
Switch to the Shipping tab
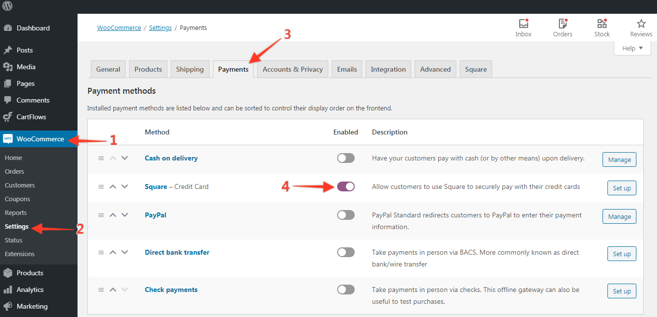tap(190, 69)
